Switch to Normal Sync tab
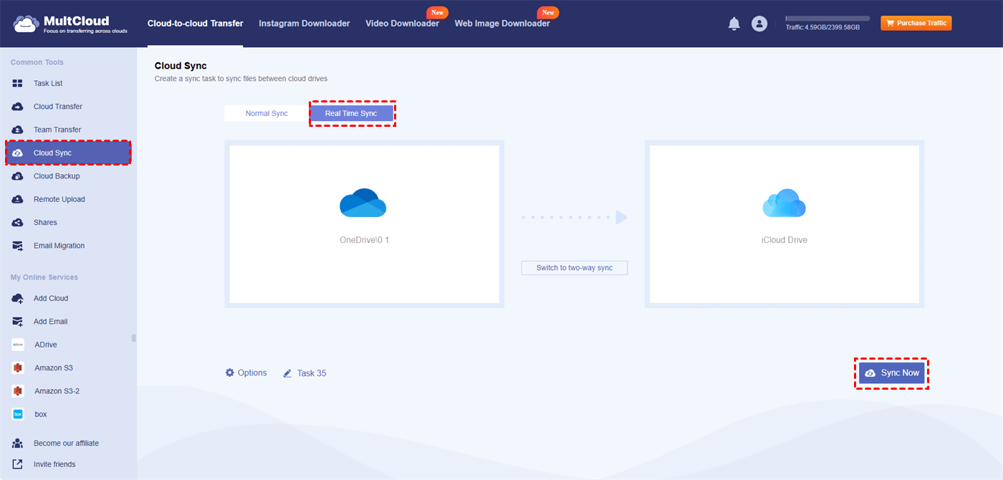The image size is (1003, 480). click(267, 113)
